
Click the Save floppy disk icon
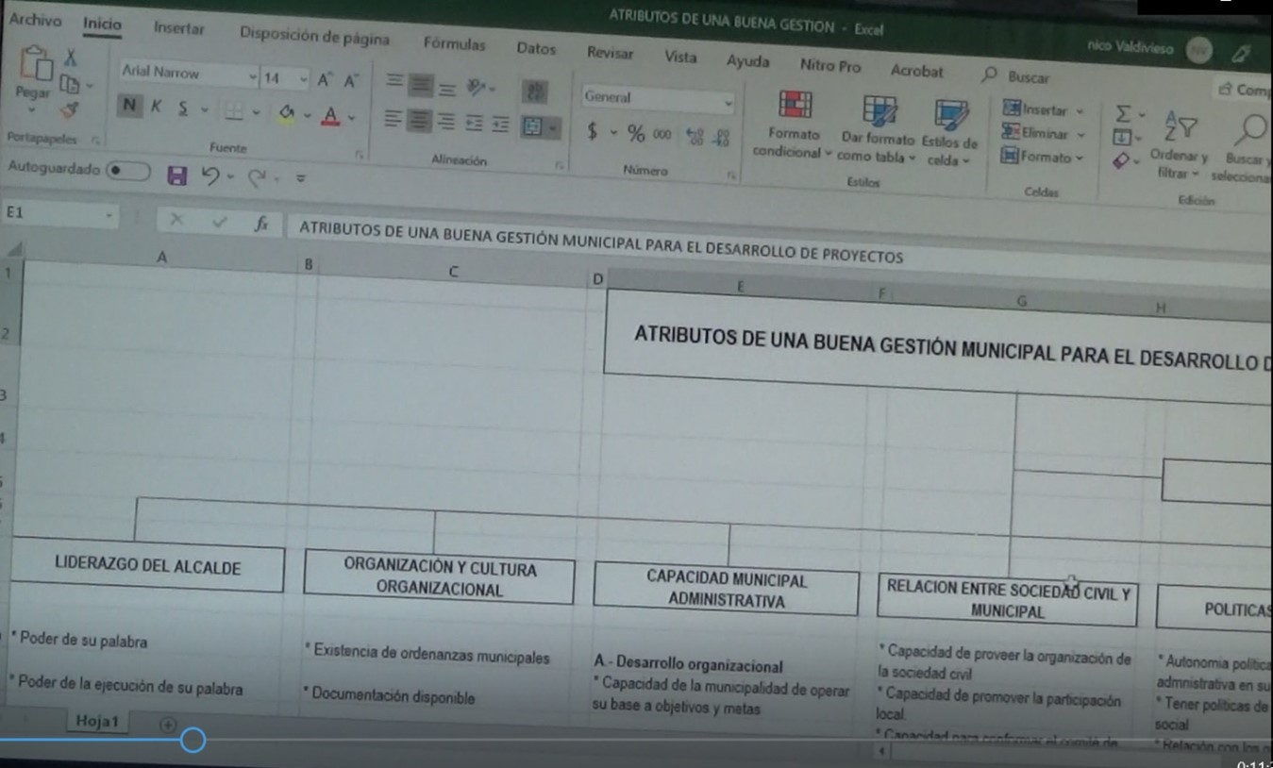click(x=176, y=175)
